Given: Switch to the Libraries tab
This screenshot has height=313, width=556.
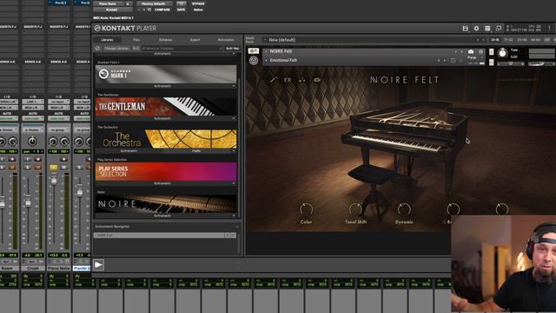Looking at the screenshot, I should tap(107, 40).
